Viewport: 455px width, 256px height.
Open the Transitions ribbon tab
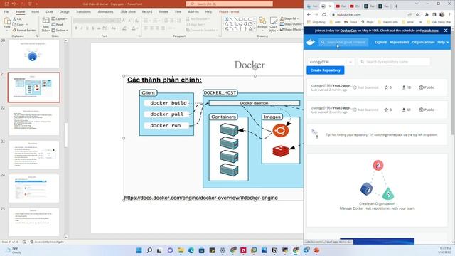[x=83, y=11]
